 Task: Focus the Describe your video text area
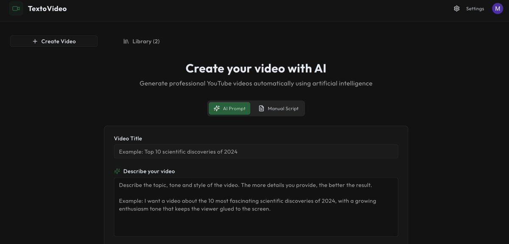[x=256, y=207]
